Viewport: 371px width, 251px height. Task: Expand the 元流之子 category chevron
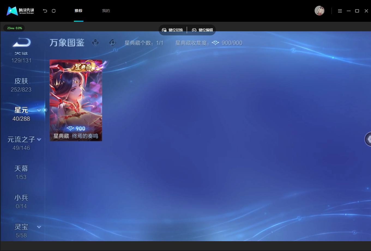(39, 139)
